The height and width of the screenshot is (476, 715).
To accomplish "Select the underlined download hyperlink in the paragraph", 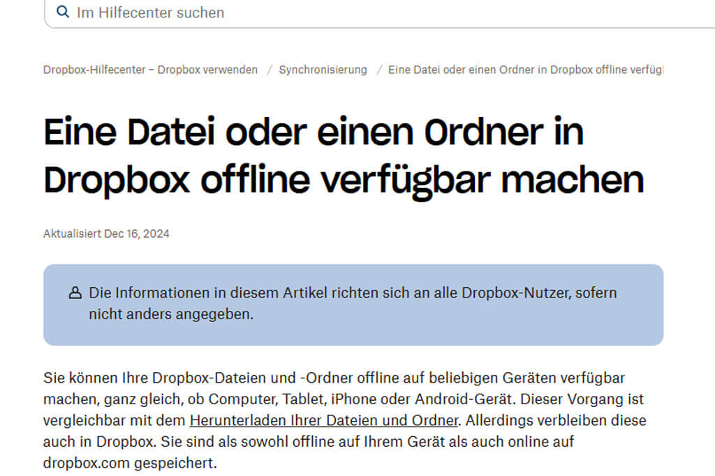I will tap(322, 420).
